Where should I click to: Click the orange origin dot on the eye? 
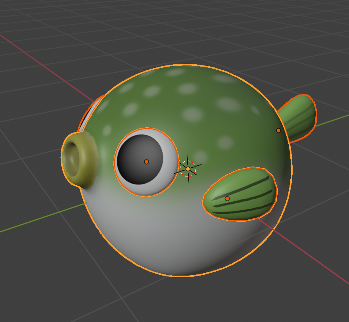click(146, 162)
